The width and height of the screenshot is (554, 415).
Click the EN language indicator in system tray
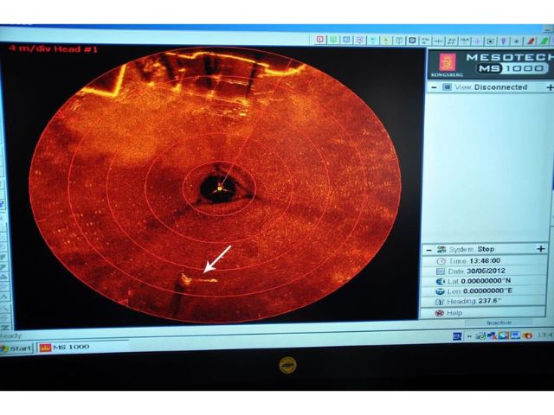point(457,336)
